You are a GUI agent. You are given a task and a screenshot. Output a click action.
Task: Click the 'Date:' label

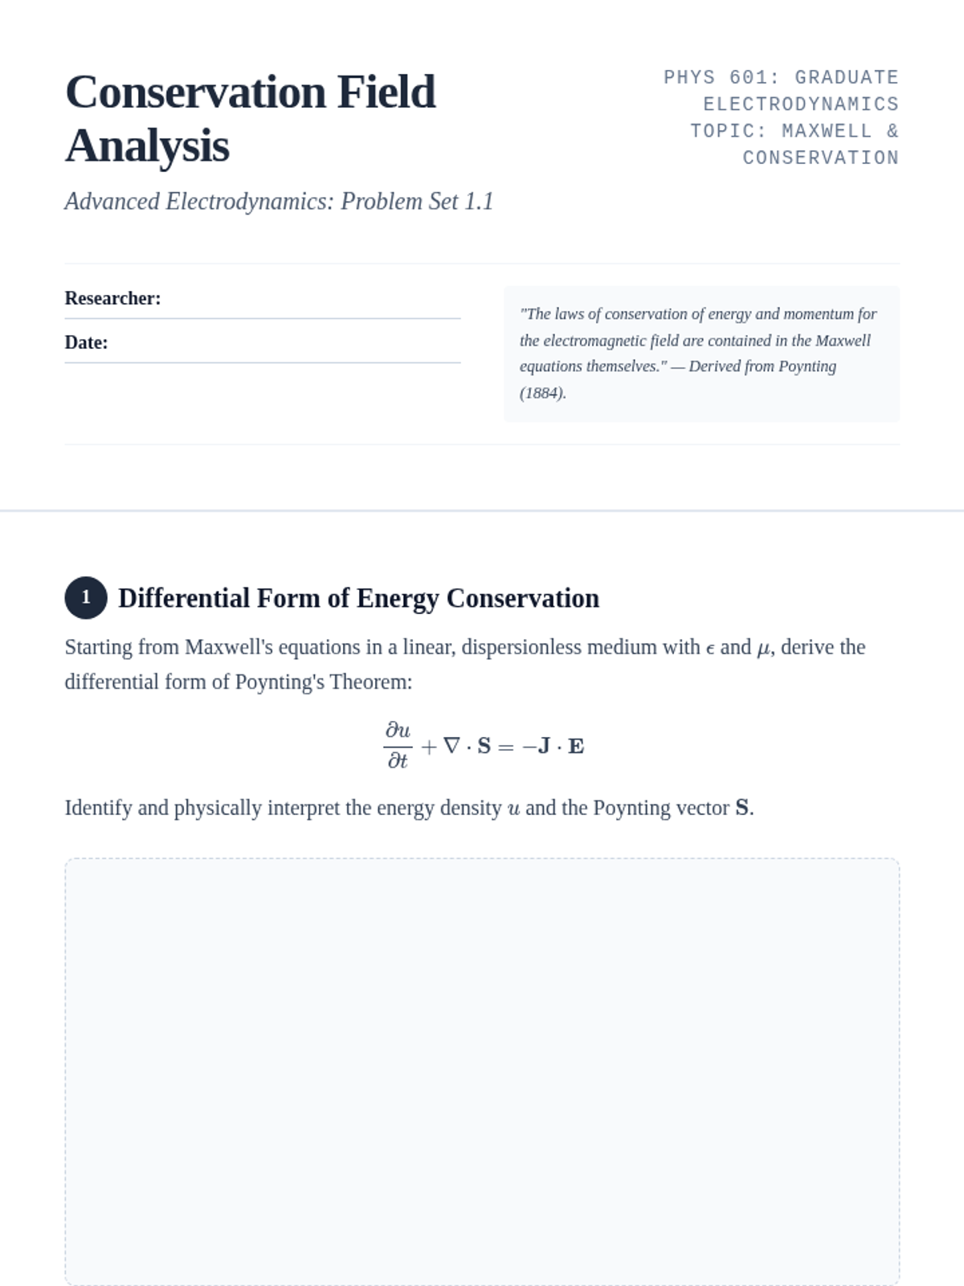(x=86, y=343)
